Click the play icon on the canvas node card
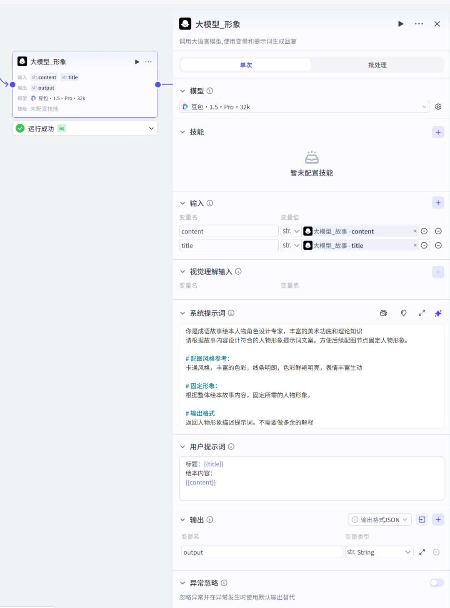Screen dimensions: 450x608 pyautogui.click(x=137, y=62)
